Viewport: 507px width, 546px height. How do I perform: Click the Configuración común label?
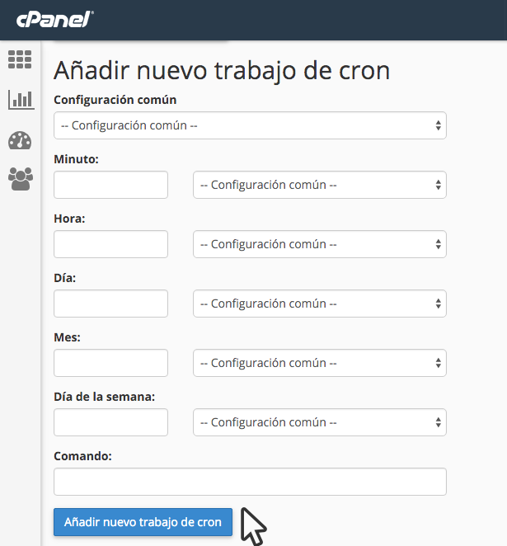pyautogui.click(x=115, y=100)
